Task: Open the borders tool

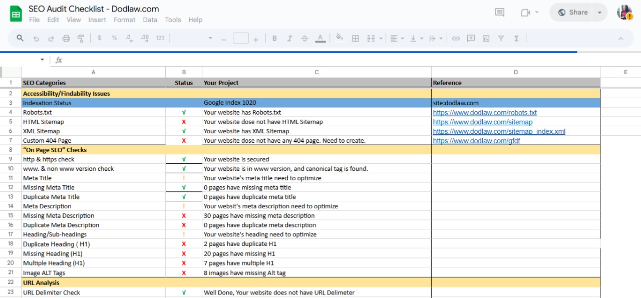Action: (356, 38)
